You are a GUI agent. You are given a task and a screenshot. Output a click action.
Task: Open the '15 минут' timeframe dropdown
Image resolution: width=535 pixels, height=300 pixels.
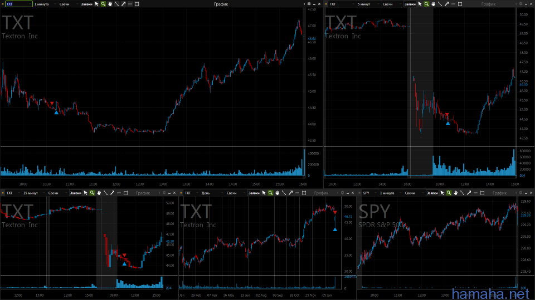click(x=33, y=193)
